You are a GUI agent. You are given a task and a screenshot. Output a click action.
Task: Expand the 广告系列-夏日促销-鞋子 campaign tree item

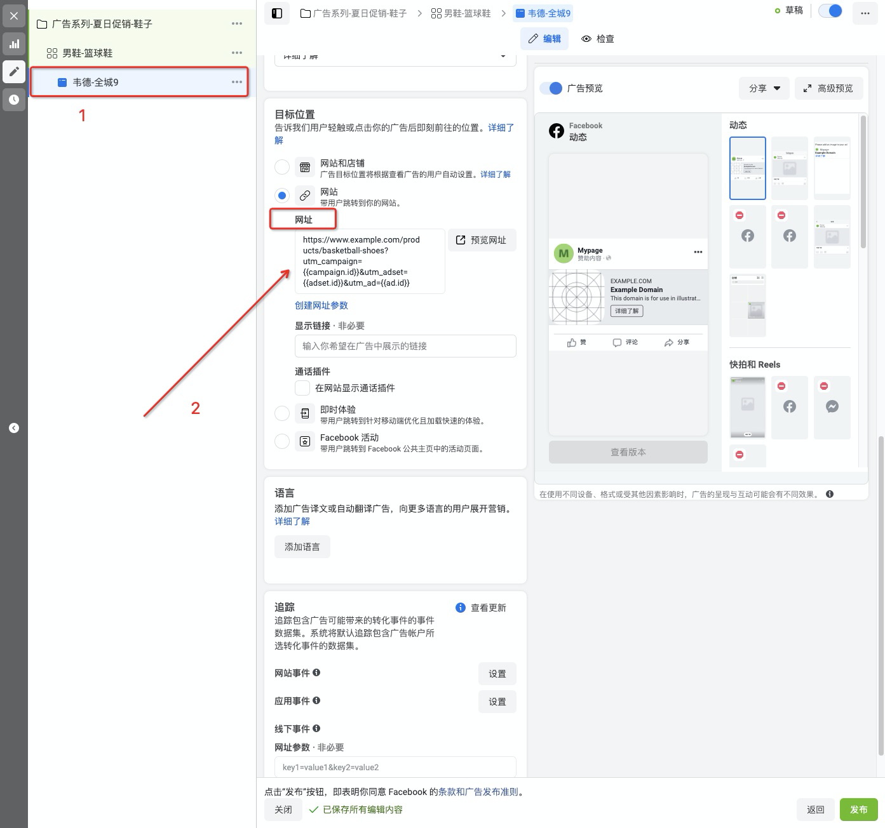coord(102,24)
